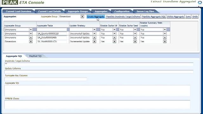This screenshot has width=203, height=114.
Task: Open Disable Cache Hit dropdown for SA_Quarter00001C2D
Action: [114, 34]
